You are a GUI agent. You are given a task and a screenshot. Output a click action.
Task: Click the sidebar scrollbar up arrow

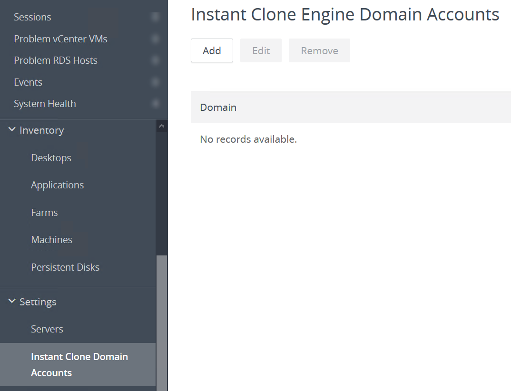coord(162,126)
